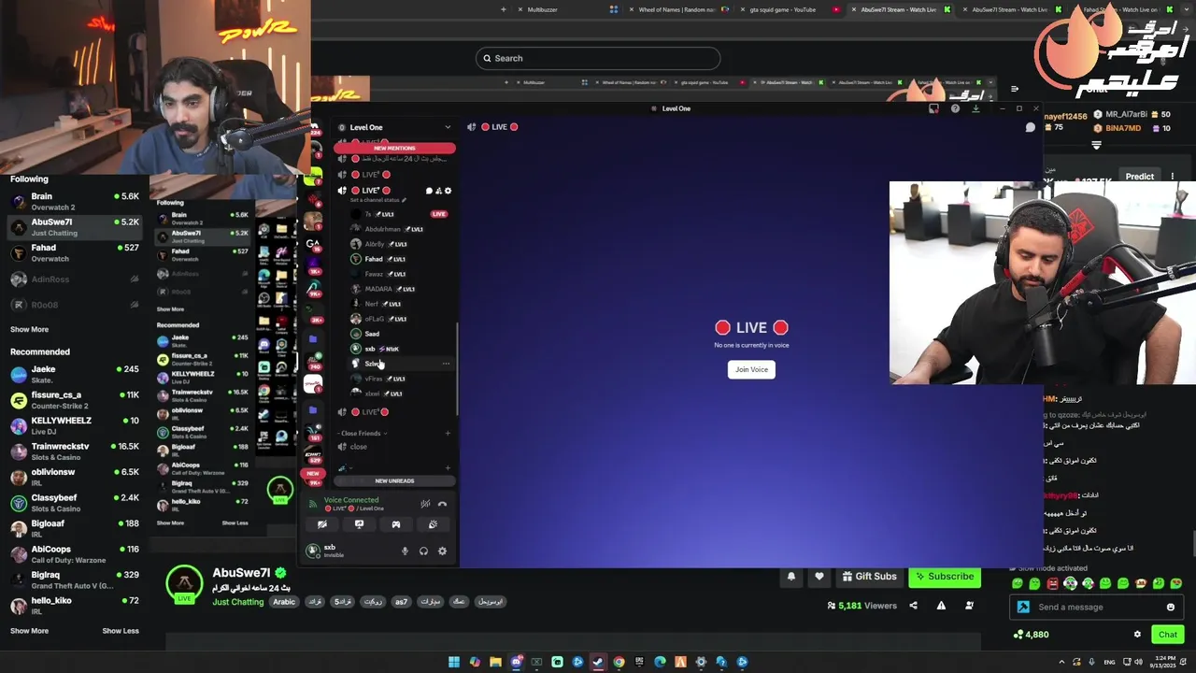Turn on camera in Discord voice panel

322,524
